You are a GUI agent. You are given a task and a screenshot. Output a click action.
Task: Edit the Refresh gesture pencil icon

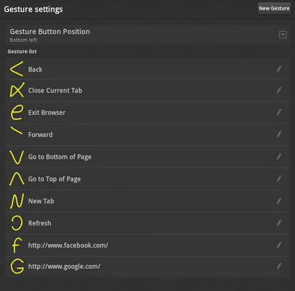pyautogui.click(x=279, y=223)
